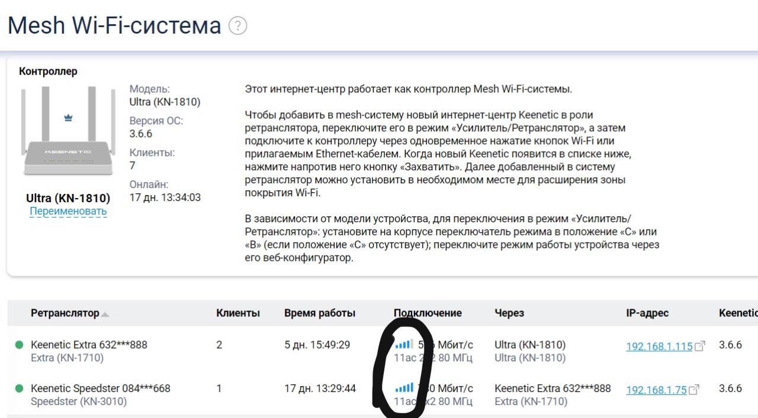This screenshot has height=418, width=758.
Task: Click green status dot of Keenetic Speedster
Action: coord(19,388)
